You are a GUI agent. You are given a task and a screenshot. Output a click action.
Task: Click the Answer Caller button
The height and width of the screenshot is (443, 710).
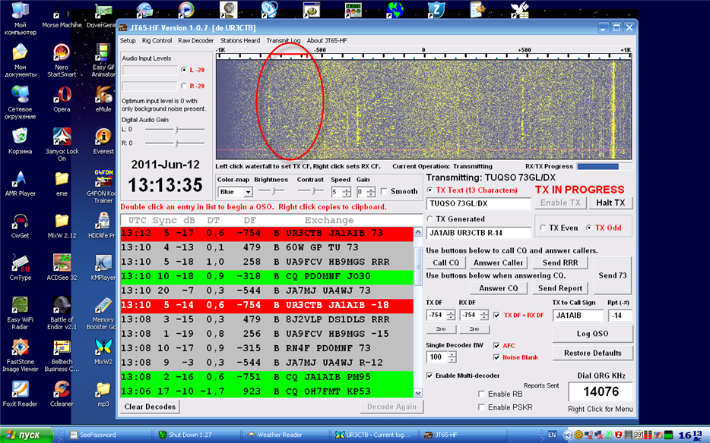[498, 262]
